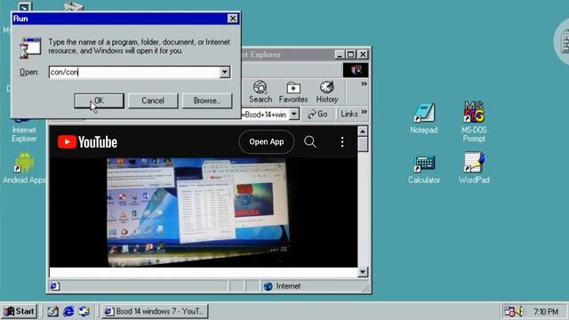Click Browse in the Run dialog
The image size is (569, 320).
207,100
